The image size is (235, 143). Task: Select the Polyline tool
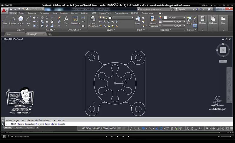tap(12, 20)
